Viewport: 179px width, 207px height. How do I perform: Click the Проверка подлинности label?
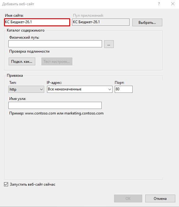coord(29,51)
